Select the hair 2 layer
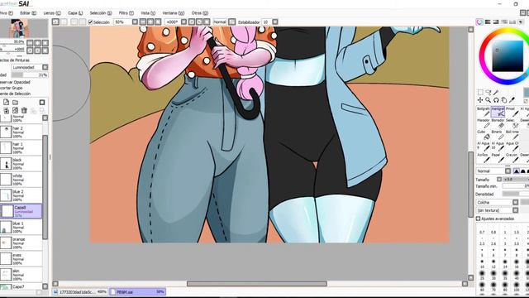Viewport: 529px width, 298px height. 21,132
